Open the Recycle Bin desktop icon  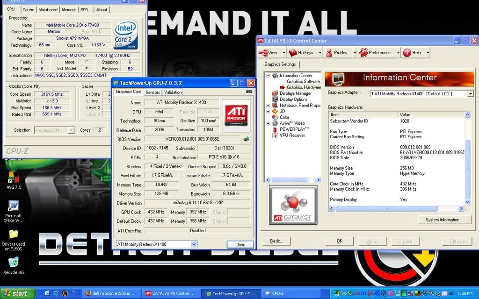14,266
